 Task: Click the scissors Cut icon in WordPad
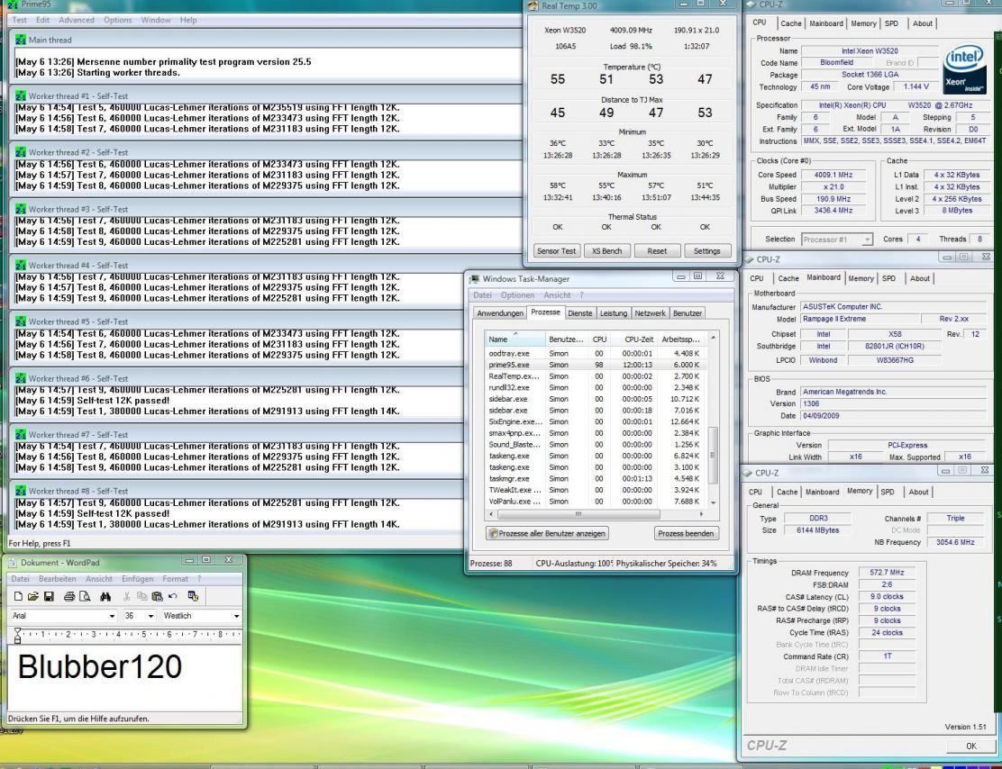[x=126, y=596]
